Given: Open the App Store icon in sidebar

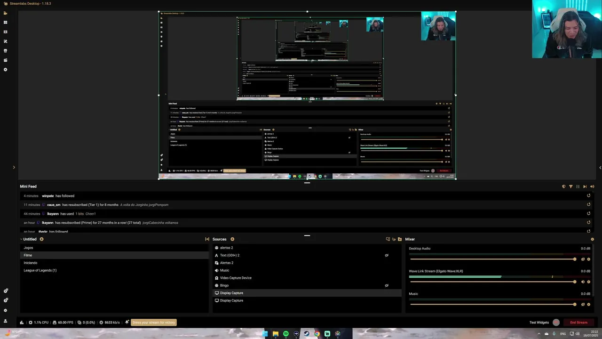Looking at the screenshot, I should pyautogui.click(x=6, y=51).
